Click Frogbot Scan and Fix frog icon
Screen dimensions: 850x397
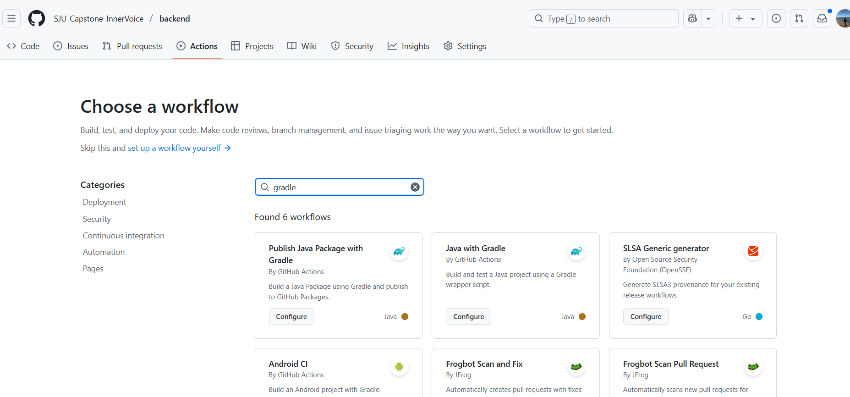pyautogui.click(x=576, y=367)
